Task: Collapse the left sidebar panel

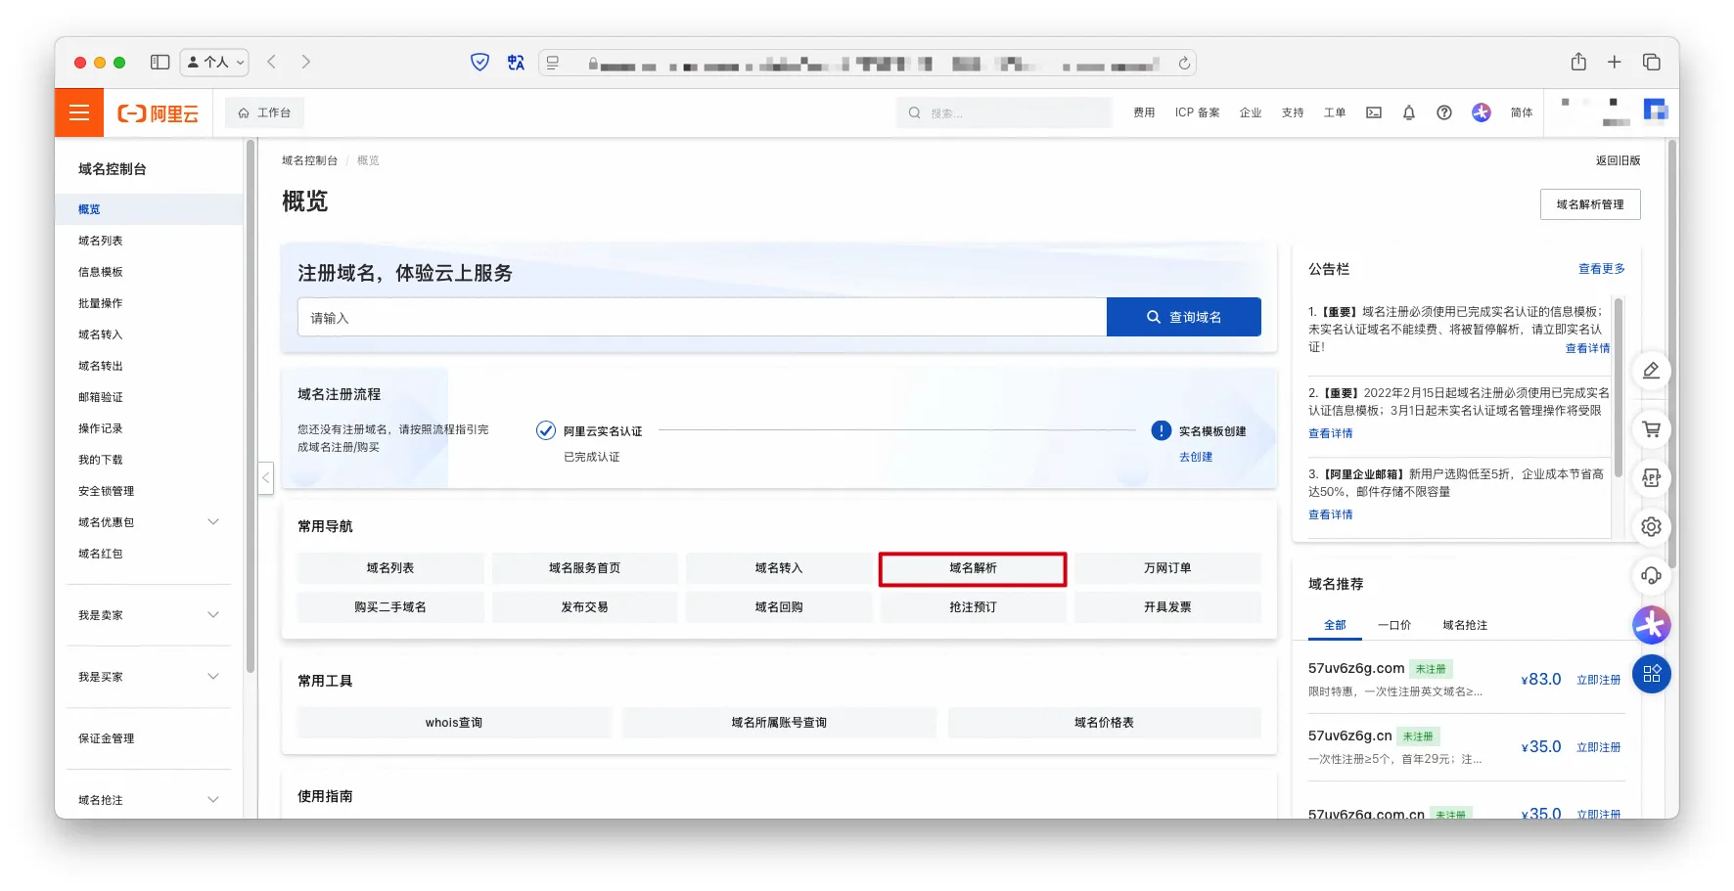Action: click(265, 478)
